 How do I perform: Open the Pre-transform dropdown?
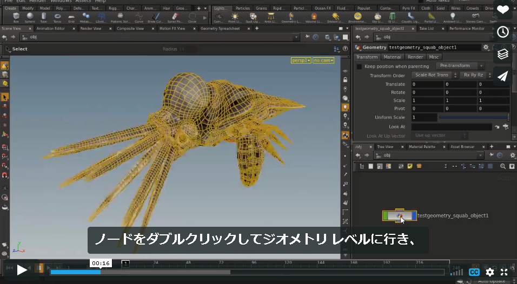(x=460, y=66)
